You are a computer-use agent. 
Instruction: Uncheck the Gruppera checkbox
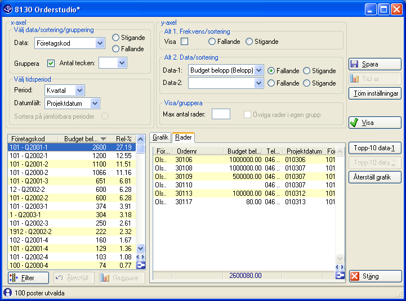[51, 63]
